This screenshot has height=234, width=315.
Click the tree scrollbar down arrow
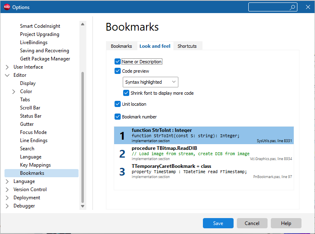point(83,206)
